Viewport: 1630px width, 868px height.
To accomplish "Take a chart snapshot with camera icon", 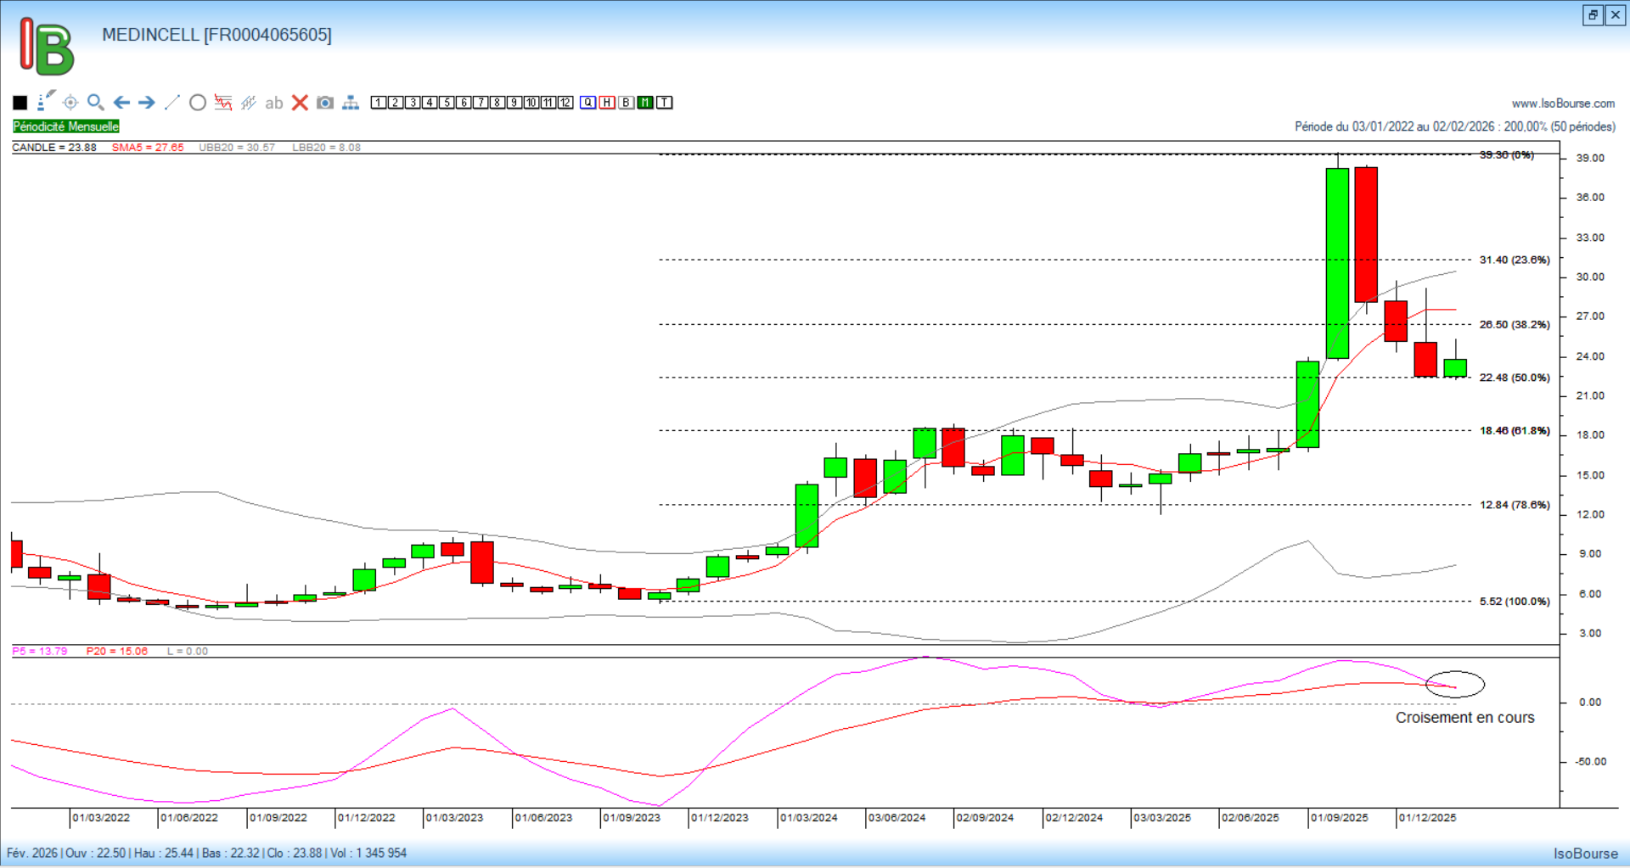I will 325,103.
